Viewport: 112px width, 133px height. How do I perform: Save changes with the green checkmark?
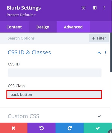coord(98,128)
